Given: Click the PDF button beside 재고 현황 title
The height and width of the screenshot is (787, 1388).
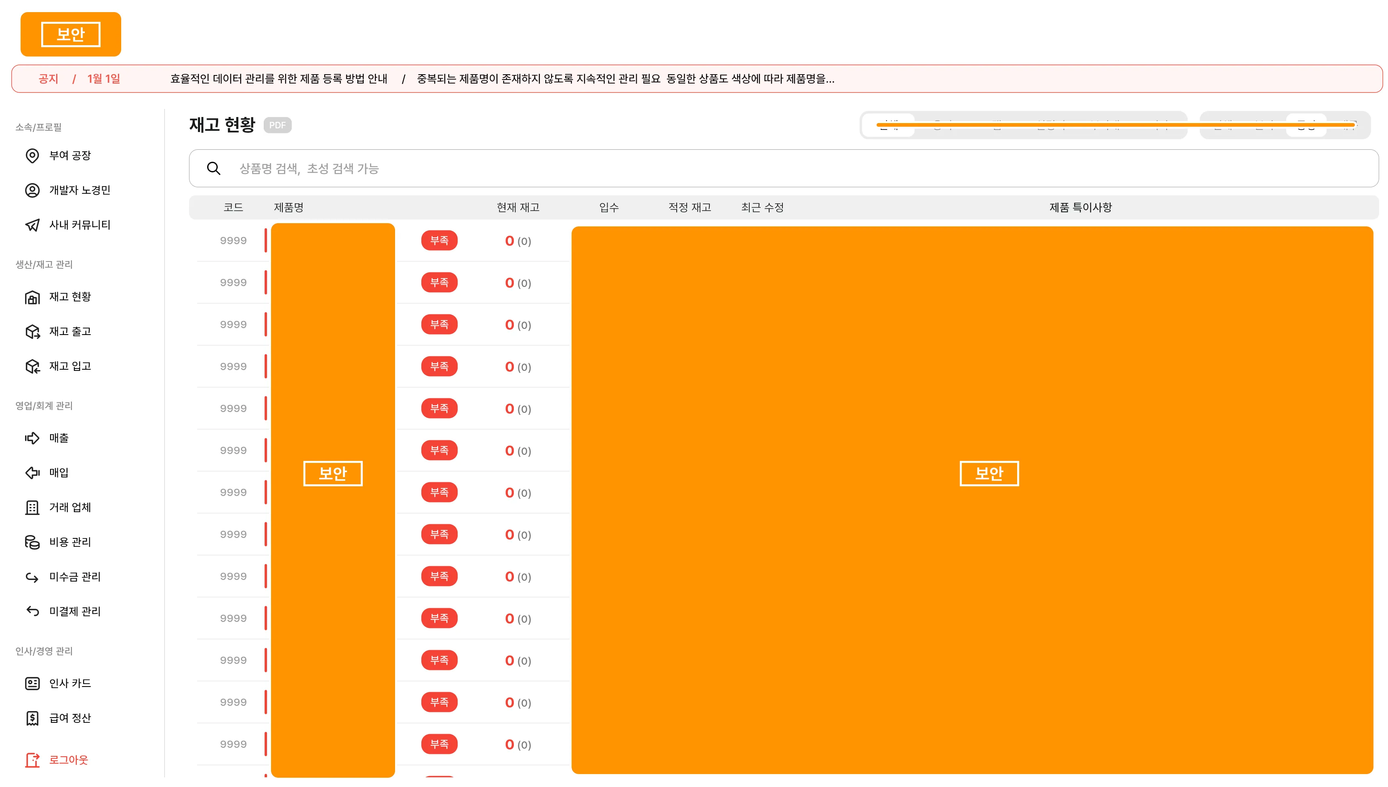Looking at the screenshot, I should click(278, 125).
